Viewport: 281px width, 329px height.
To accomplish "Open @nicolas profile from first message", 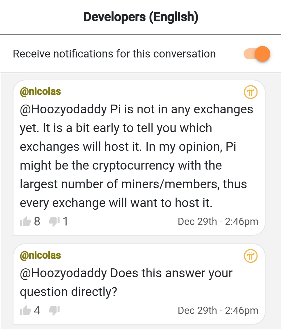I will [x=40, y=92].
